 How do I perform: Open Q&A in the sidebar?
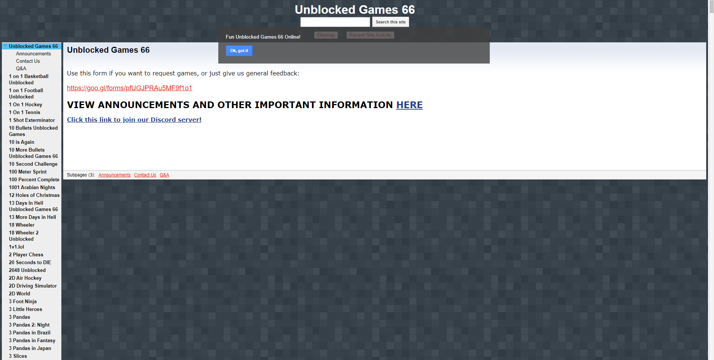(x=21, y=69)
